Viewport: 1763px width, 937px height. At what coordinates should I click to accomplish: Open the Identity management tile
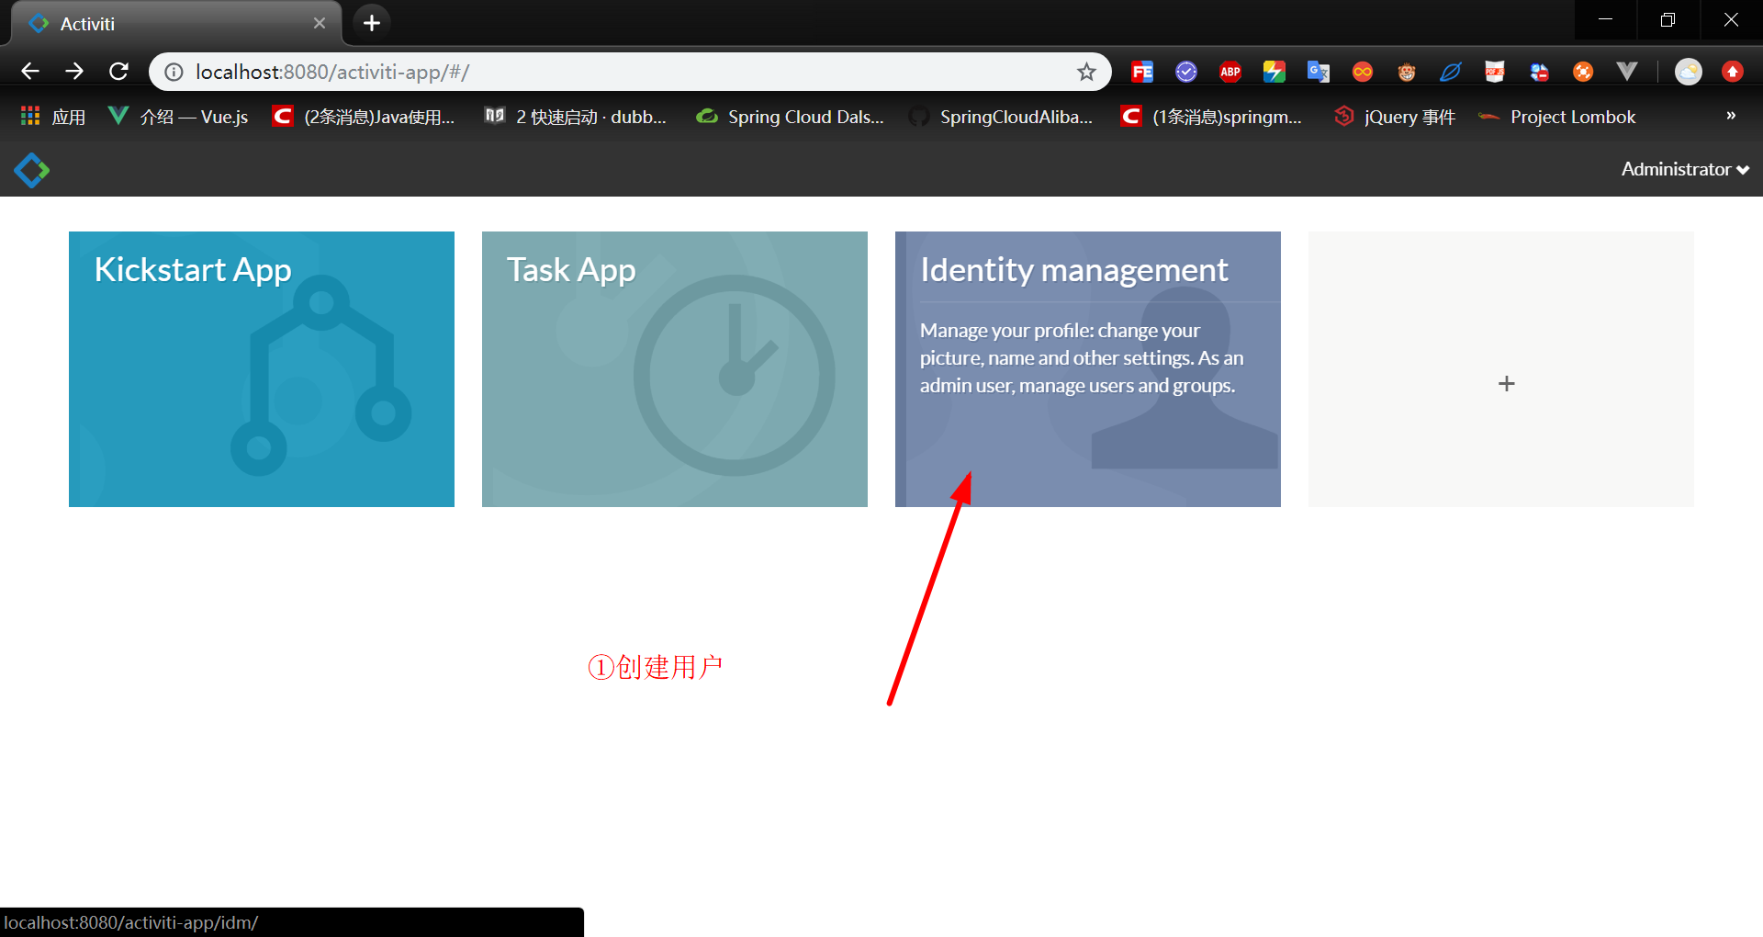(1088, 369)
